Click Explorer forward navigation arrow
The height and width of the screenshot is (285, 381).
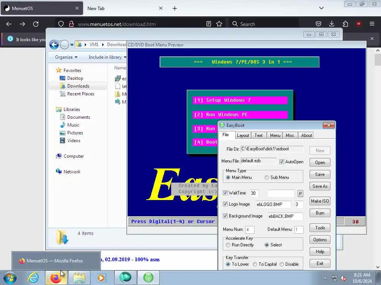tap(64, 45)
